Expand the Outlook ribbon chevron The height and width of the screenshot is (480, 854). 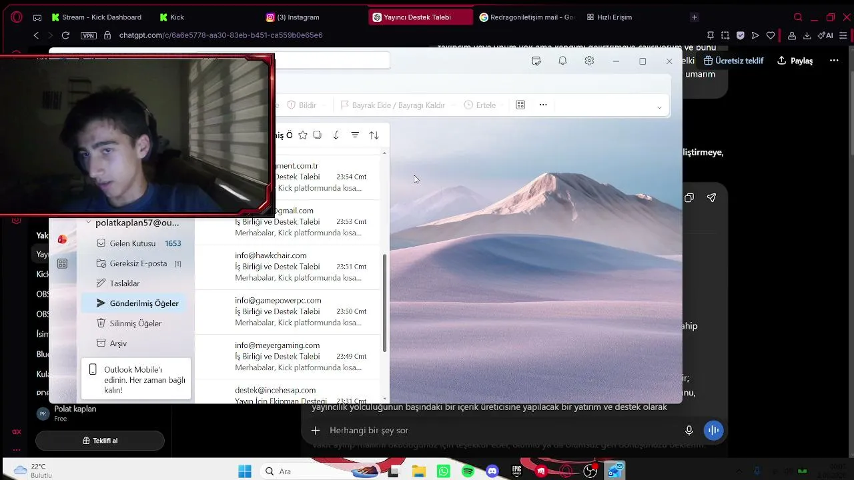pyautogui.click(x=659, y=107)
